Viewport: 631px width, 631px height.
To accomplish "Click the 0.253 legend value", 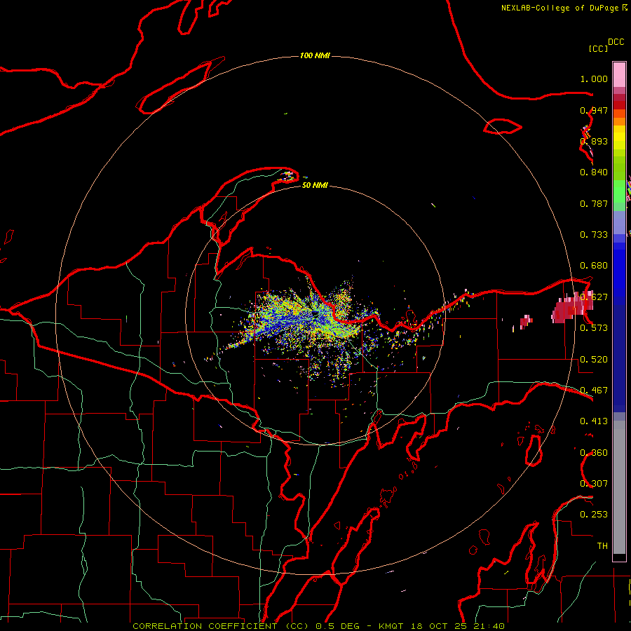I will coord(594,515).
